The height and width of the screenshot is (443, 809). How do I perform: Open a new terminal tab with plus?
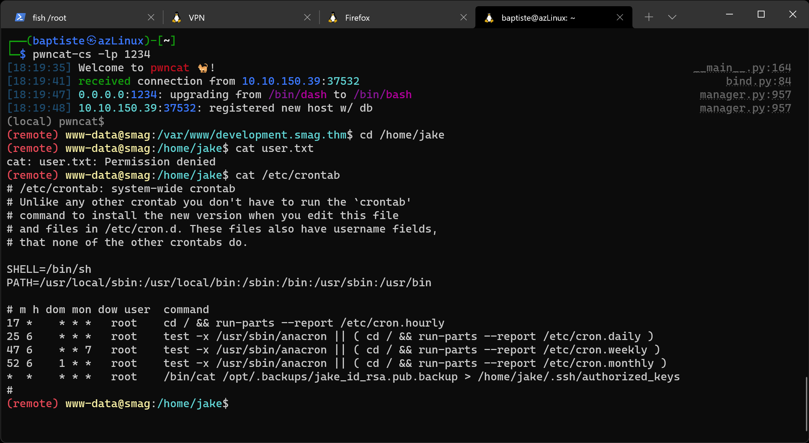(x=649, y=17)
